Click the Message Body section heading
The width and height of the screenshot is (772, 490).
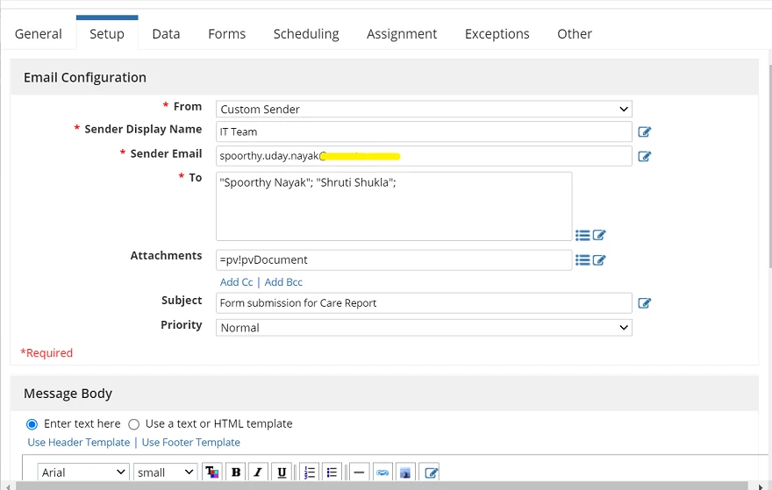pyautogui.click(x=68, y=394)
